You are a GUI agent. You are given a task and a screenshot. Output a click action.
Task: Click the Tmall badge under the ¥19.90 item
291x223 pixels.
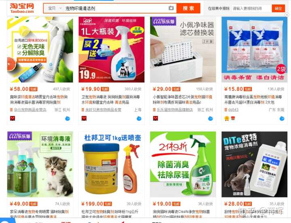84,118
